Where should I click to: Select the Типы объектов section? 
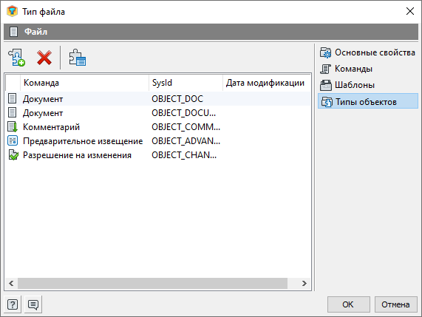coord(368,101)
